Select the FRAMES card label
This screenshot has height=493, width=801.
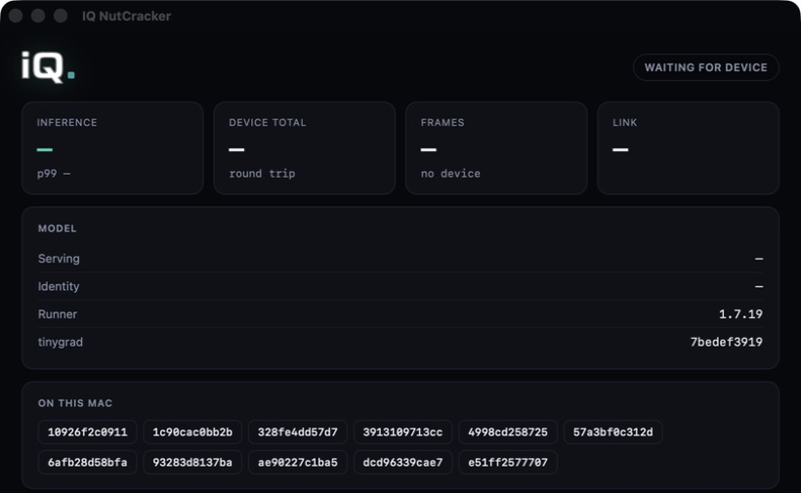(x=443, y=122)
